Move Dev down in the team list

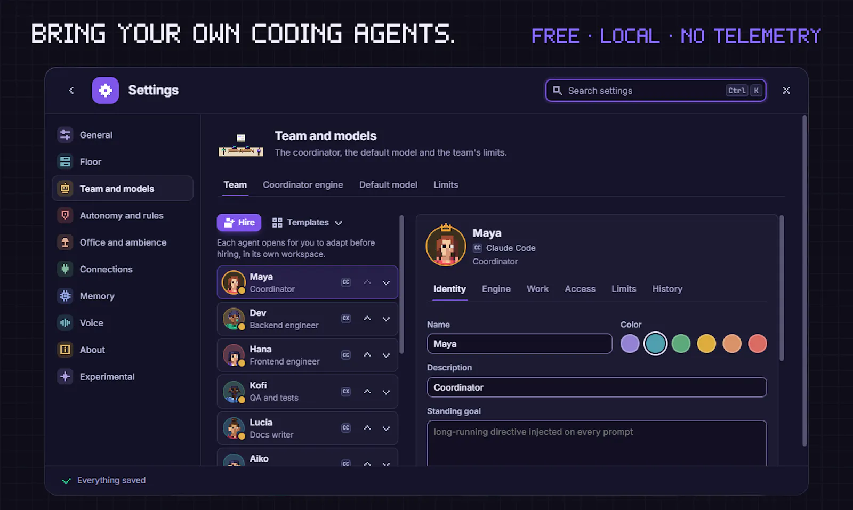click(386, 319)
